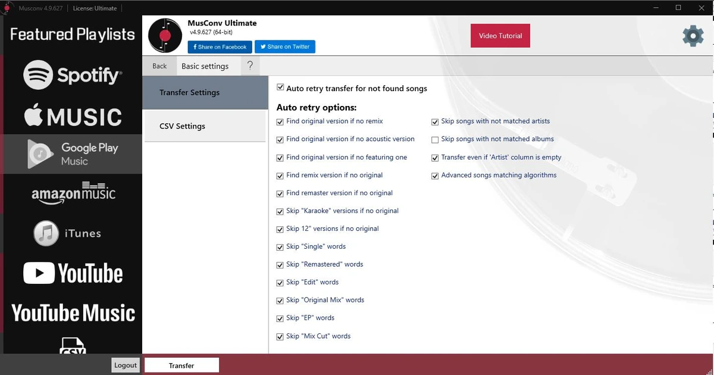Share on Twitter
The height and width of the screenshot is (375, 714).
(x=285, y=47)
